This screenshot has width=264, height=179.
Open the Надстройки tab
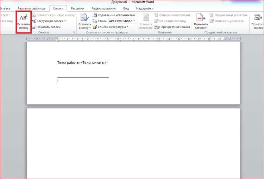click(145, 8)
